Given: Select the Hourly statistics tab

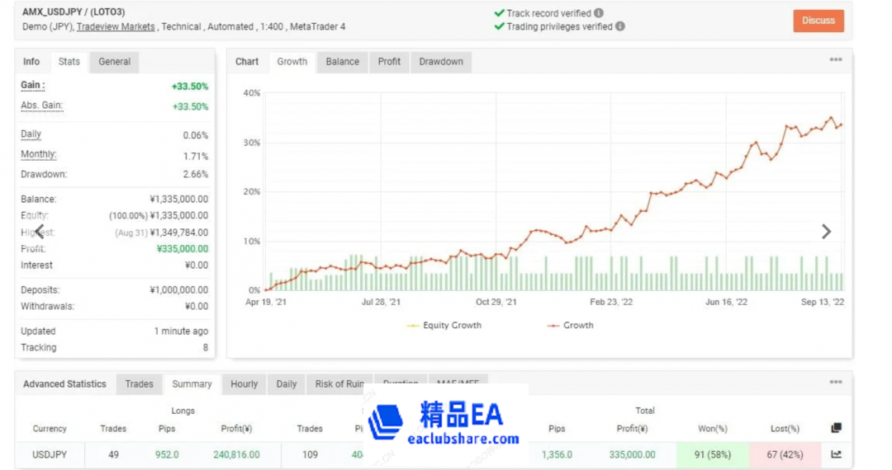Looking at the screenshot, I should pyautogui.click(x=244, y=384).
